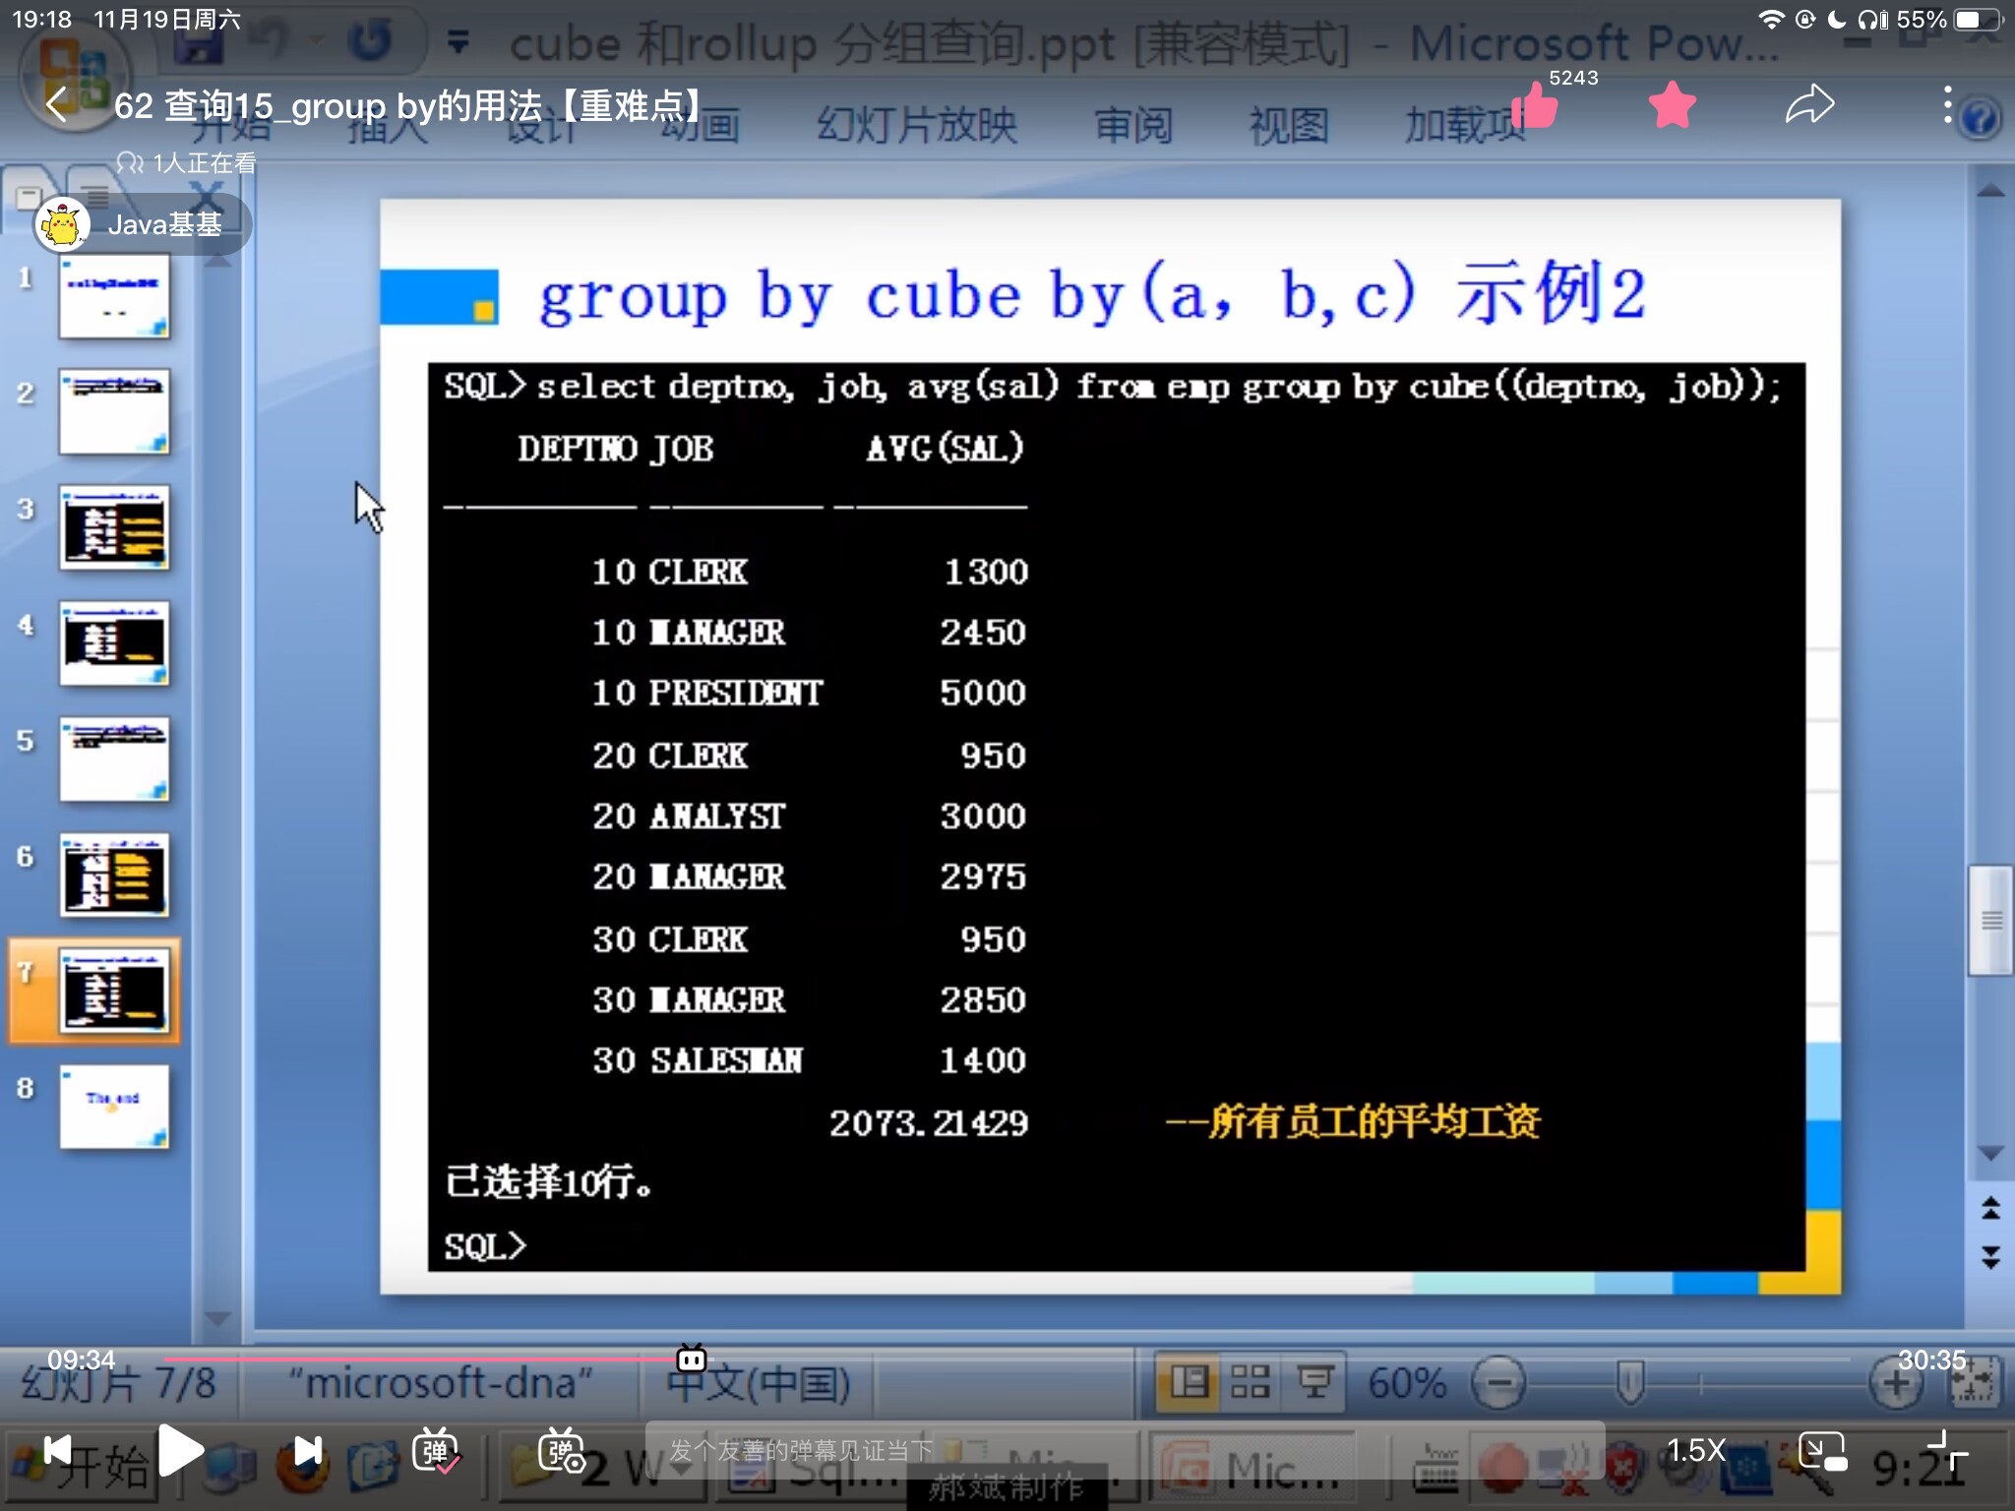Screen dimensions: 2015x1511
Task: Open the 审阅 ribbon tab
Action: (1133, 126)
